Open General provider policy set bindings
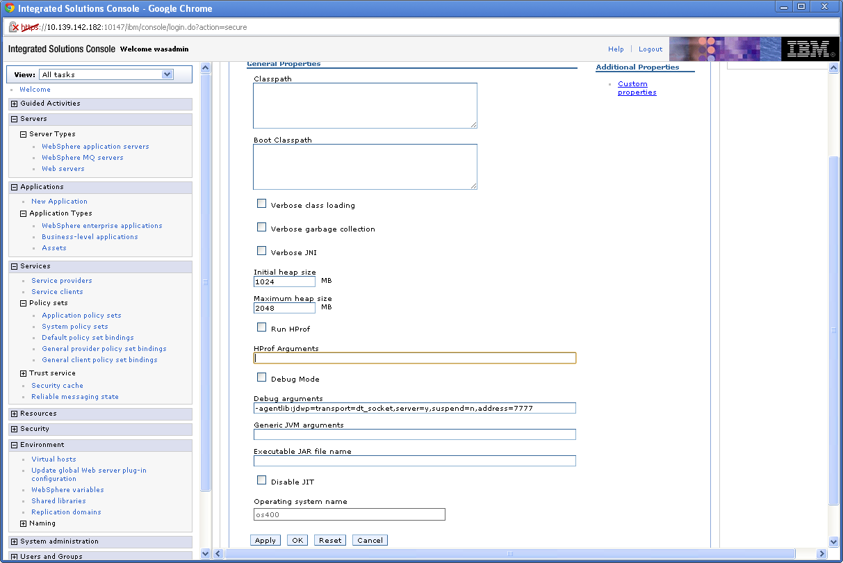 coord(104,349)
